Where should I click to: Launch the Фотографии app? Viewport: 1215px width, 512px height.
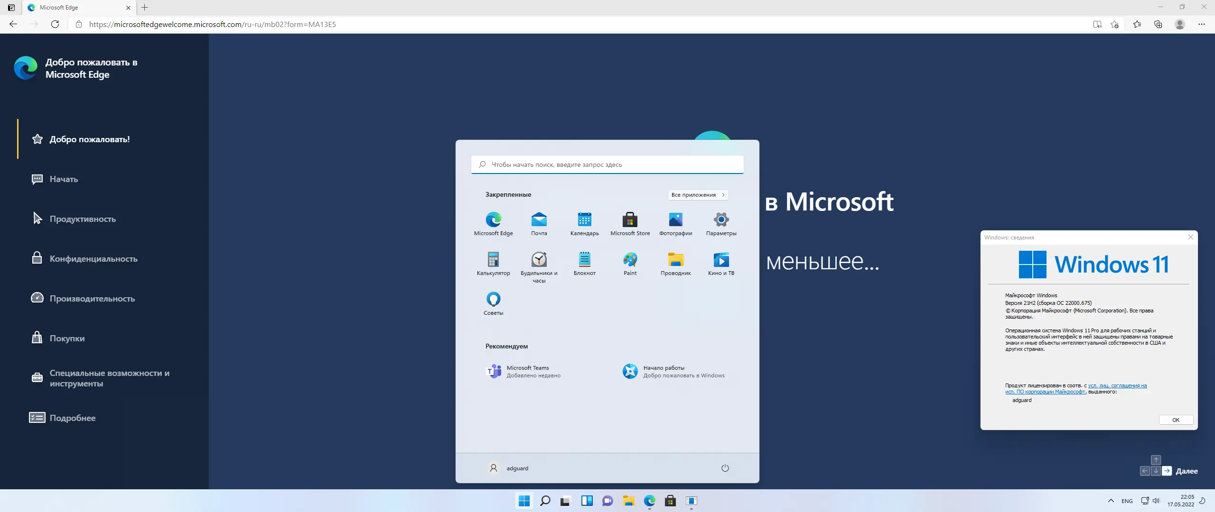pos(675,220)
